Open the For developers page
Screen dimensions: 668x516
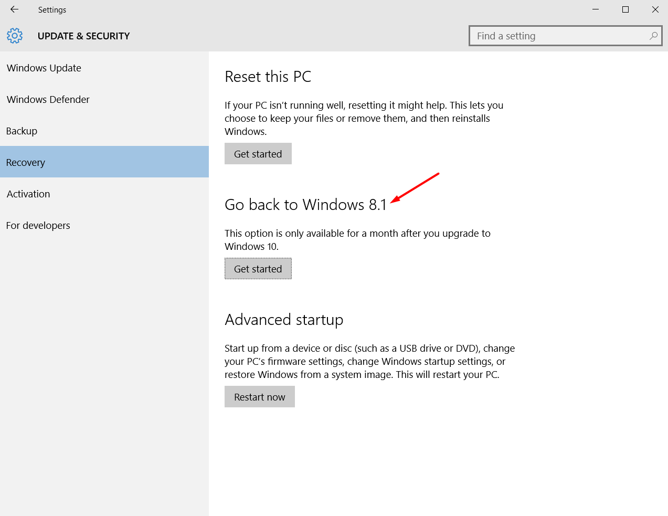click(x=38, y=225)
